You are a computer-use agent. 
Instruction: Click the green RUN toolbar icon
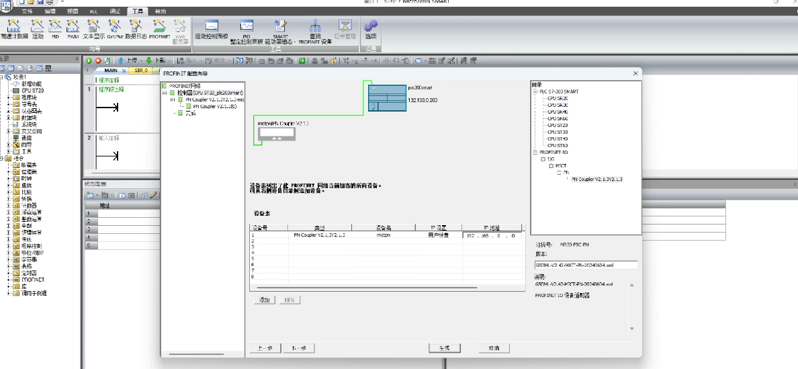click(89, 60)
